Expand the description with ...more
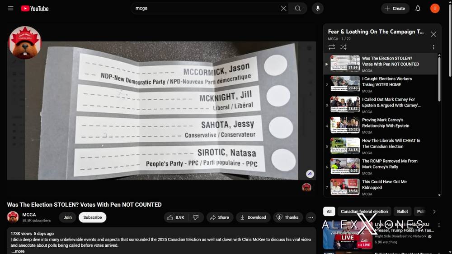This screenshot has height=254, width=452. pyautogui.click(x=18, y=251)
